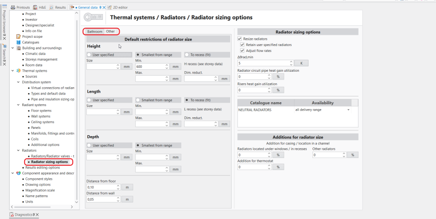The image size is (436, 219).
Task: Click the Risers heat gain utilization stepper
Action: tap(269, 90)
